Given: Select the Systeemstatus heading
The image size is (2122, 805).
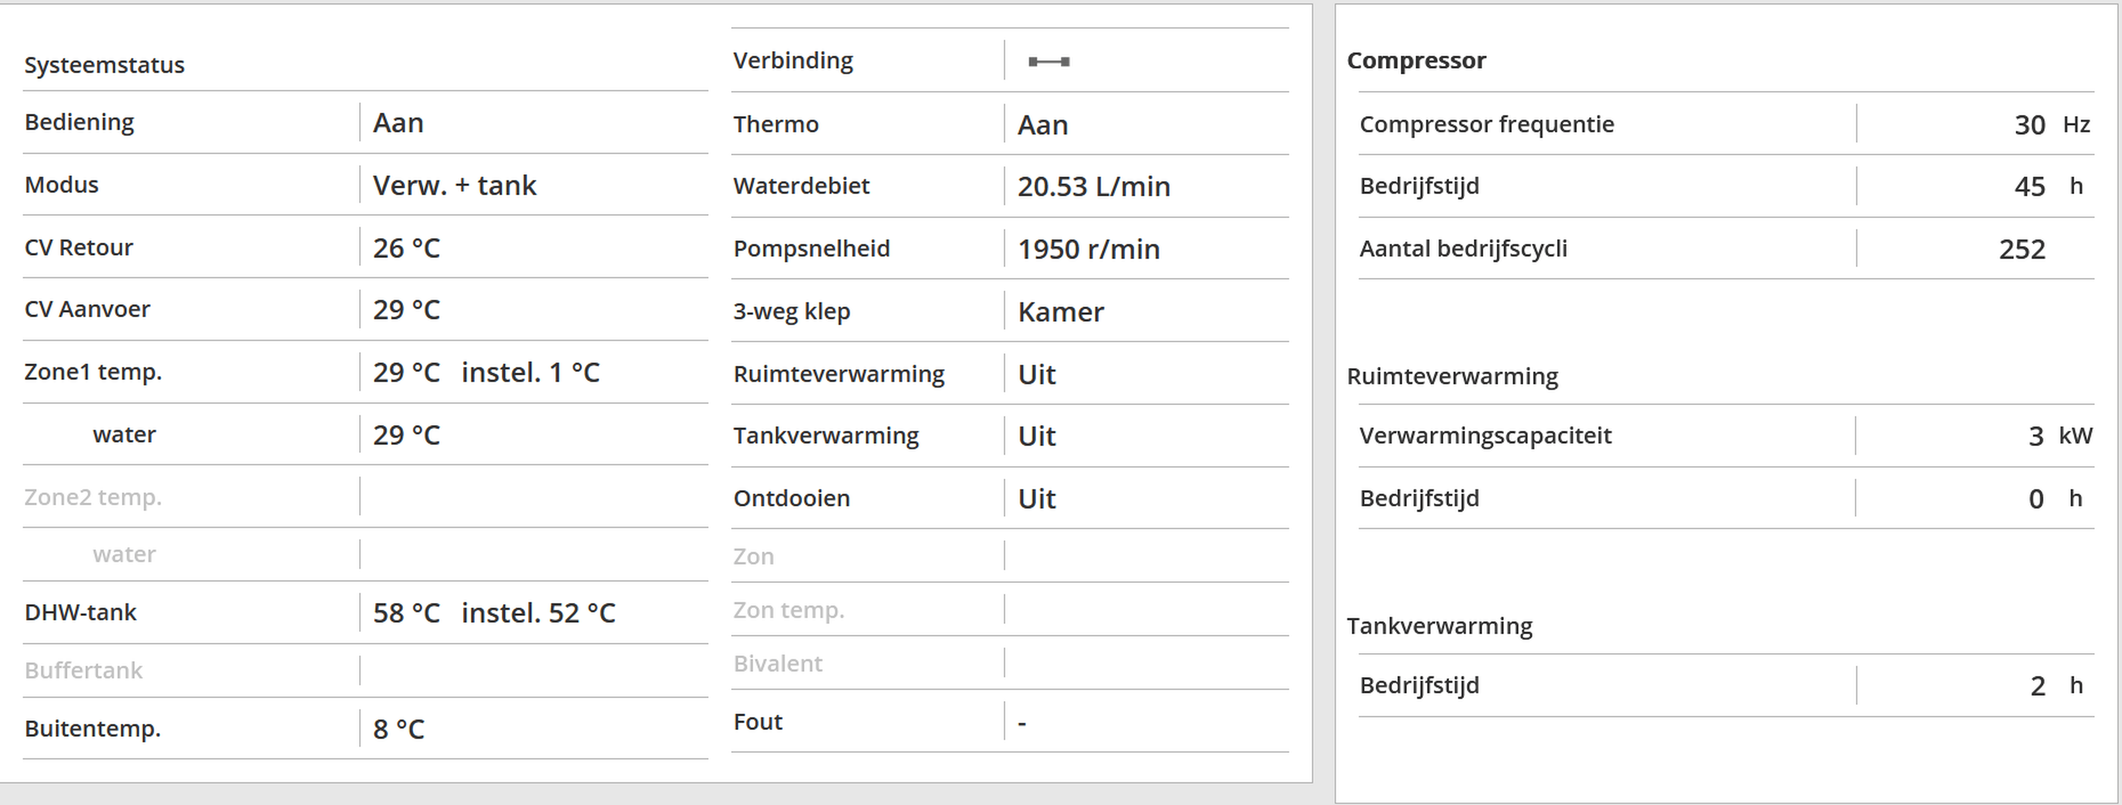Looking at the screenshot, I should pyautogui.click(x=105, y=65).
